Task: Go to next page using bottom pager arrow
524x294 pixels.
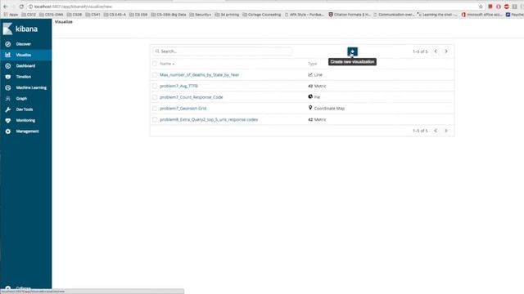Action: click(446, 131)
